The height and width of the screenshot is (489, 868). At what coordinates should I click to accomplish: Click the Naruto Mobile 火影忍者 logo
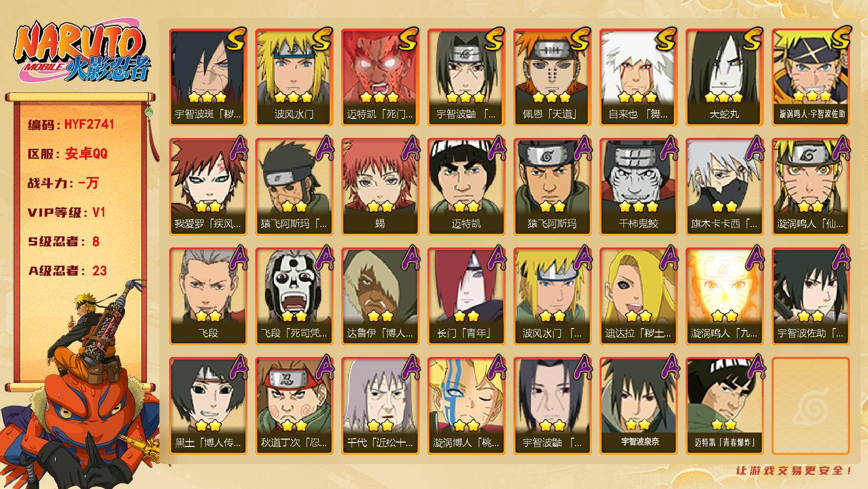coord(81,52)
